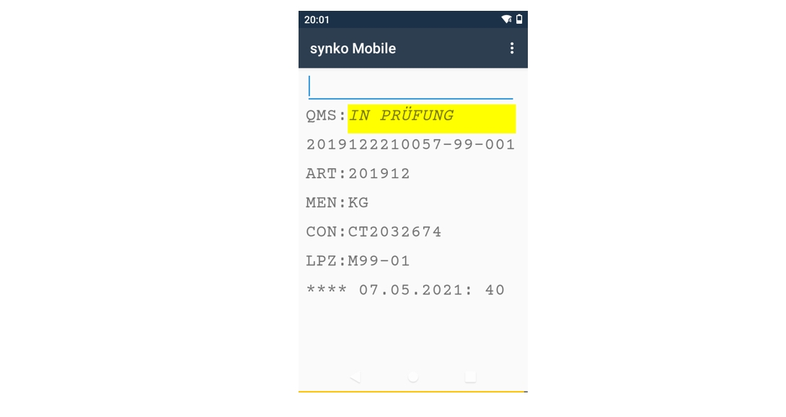Image resolution: width=786 pixels, height=417 pixels.
Task: Open the three-dot overflow menu
Action: pyautogui.click(x=512, y=48)
